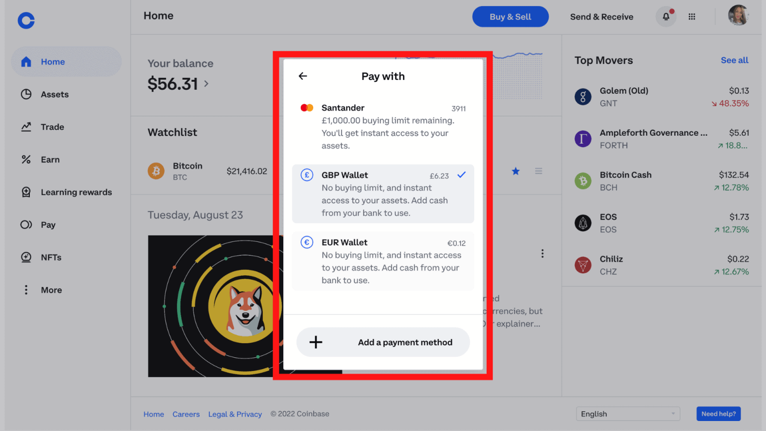The width and height of the screenshot is (766, 431).
Task: Click the $56.31 balance amount
Action: [x=173, y=84]
